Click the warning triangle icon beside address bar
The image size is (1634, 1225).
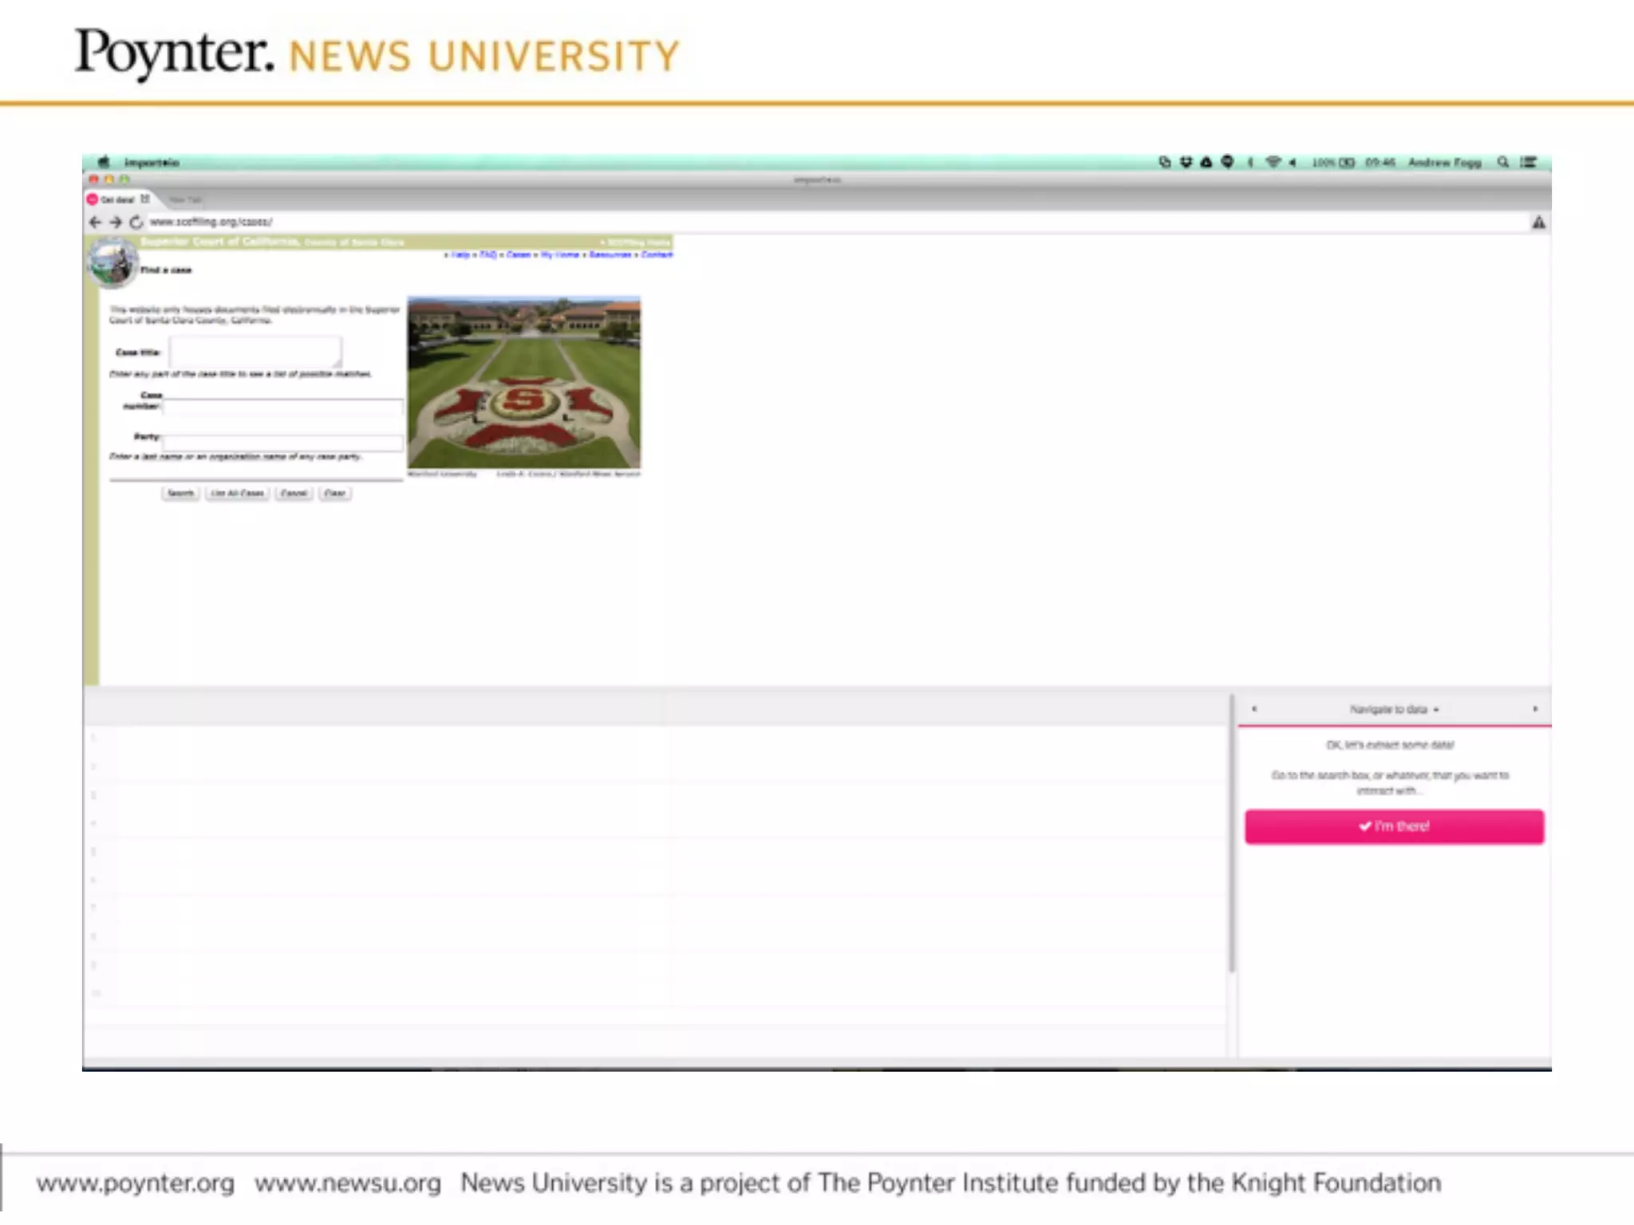tap(1538, 223)
